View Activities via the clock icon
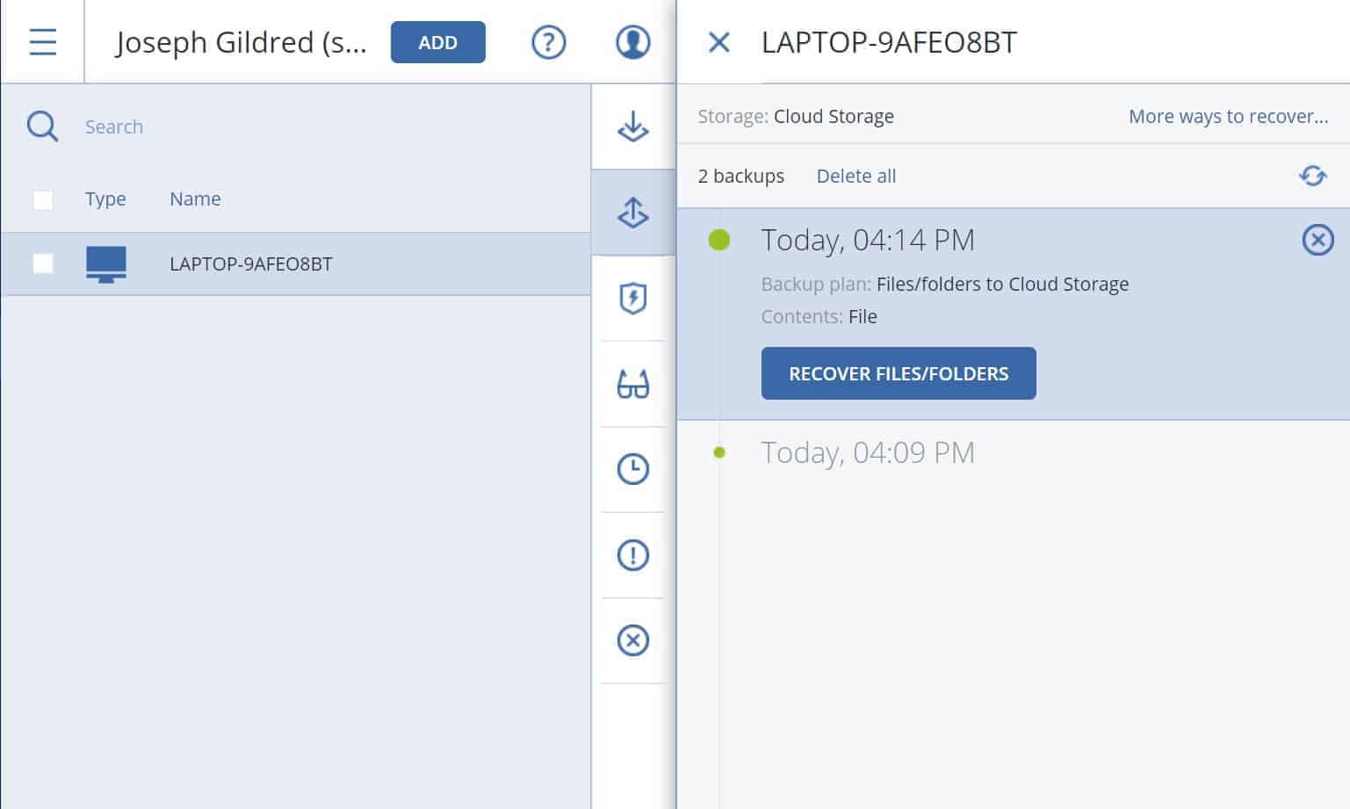Image resolution: width=1350 pixels, height=809 pixels. pos(632,469)
